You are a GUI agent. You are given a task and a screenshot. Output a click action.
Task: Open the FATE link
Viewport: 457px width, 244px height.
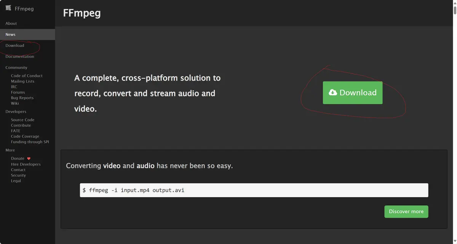[x=16, y=131]
